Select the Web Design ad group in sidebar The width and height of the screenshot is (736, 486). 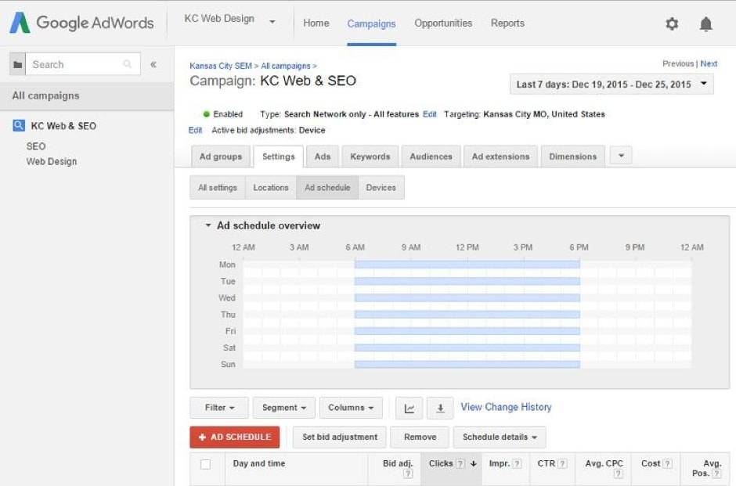52,161
